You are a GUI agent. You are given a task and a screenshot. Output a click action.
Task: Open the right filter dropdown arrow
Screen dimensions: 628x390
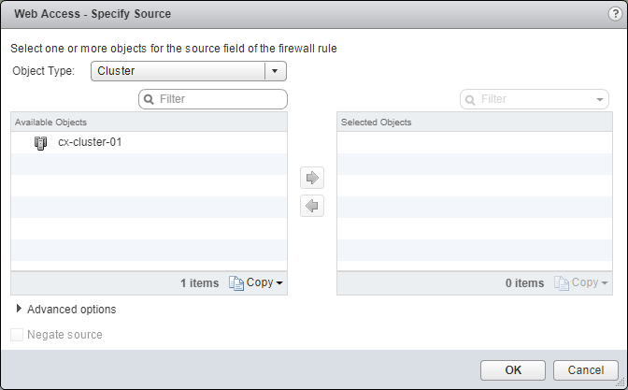(599, 98)
